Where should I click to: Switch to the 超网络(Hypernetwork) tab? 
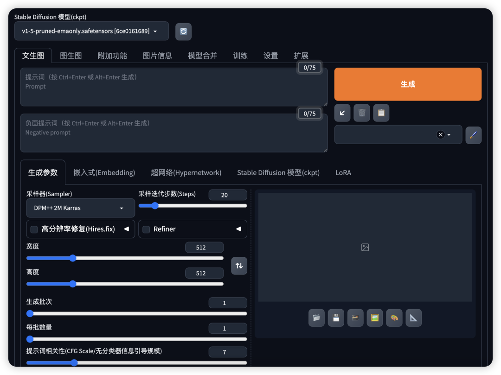point(186,172)
